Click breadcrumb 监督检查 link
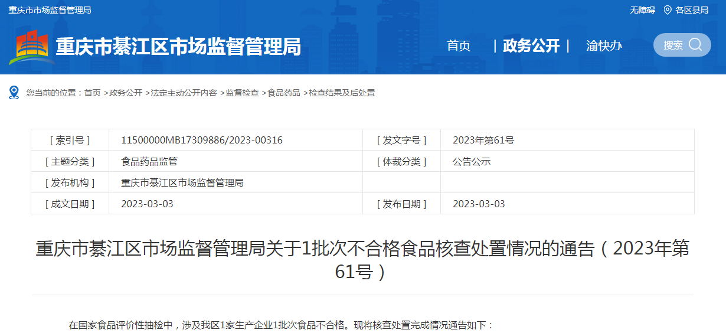 (x=242, y=93)
